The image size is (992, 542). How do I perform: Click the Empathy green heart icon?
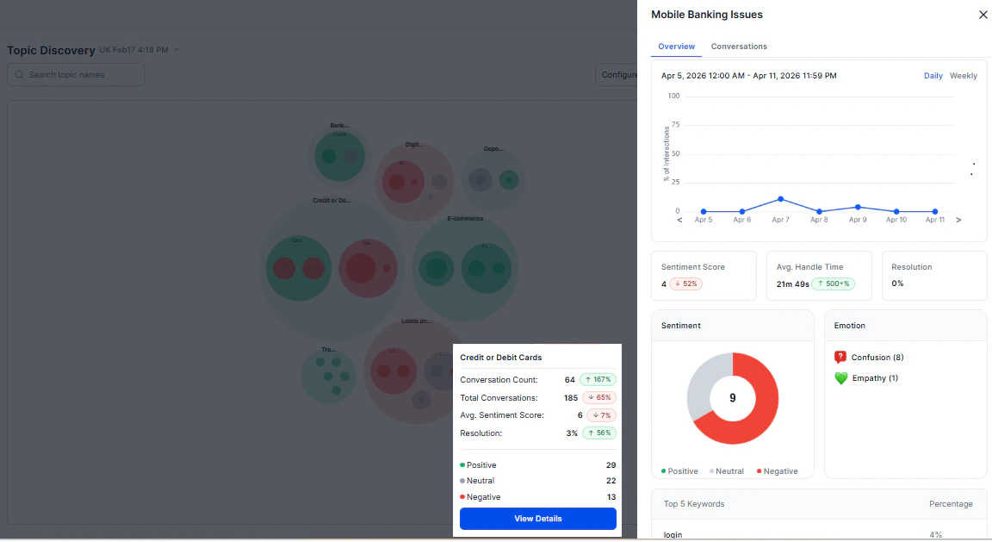(841, 377)
